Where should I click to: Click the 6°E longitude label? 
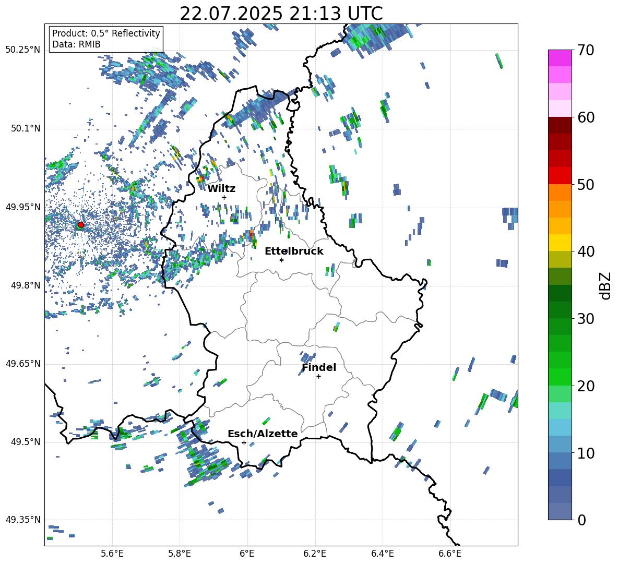tap(247, 554)
